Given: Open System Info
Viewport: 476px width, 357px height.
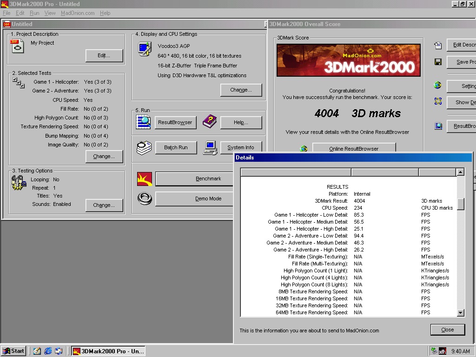Looking at the screenshot, I should [241, 147].
